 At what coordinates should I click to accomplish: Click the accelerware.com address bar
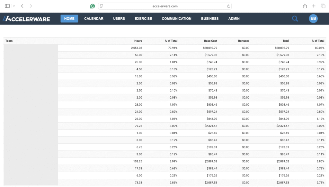point(165,6)
